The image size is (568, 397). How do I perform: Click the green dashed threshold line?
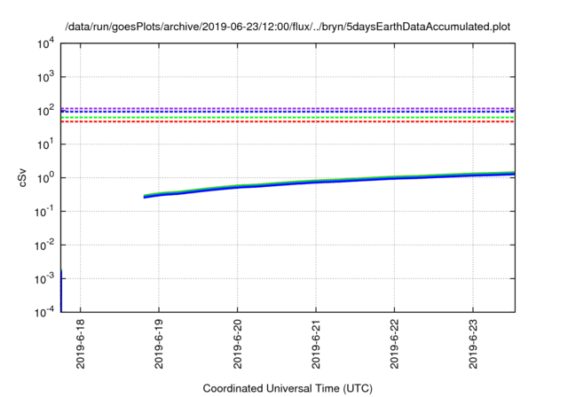[x=288, y=118]
